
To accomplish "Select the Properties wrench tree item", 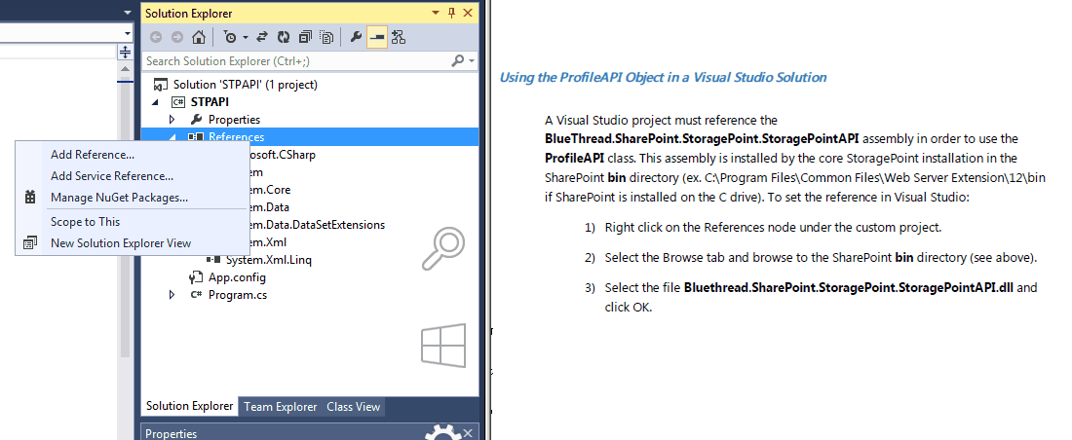I will click(x=234, y=120).
